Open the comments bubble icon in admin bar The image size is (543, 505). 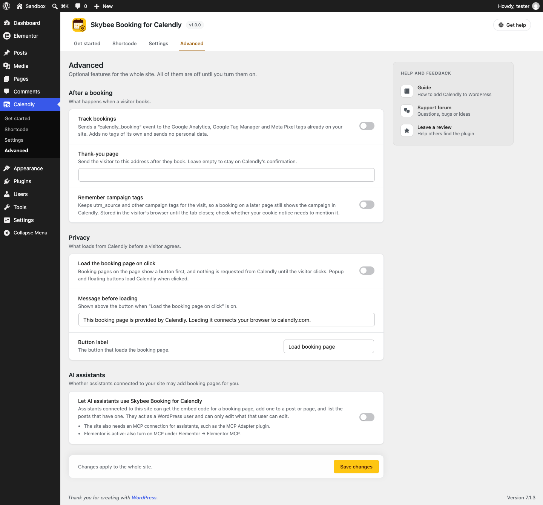pyautogui.click(x=78, y=6)
